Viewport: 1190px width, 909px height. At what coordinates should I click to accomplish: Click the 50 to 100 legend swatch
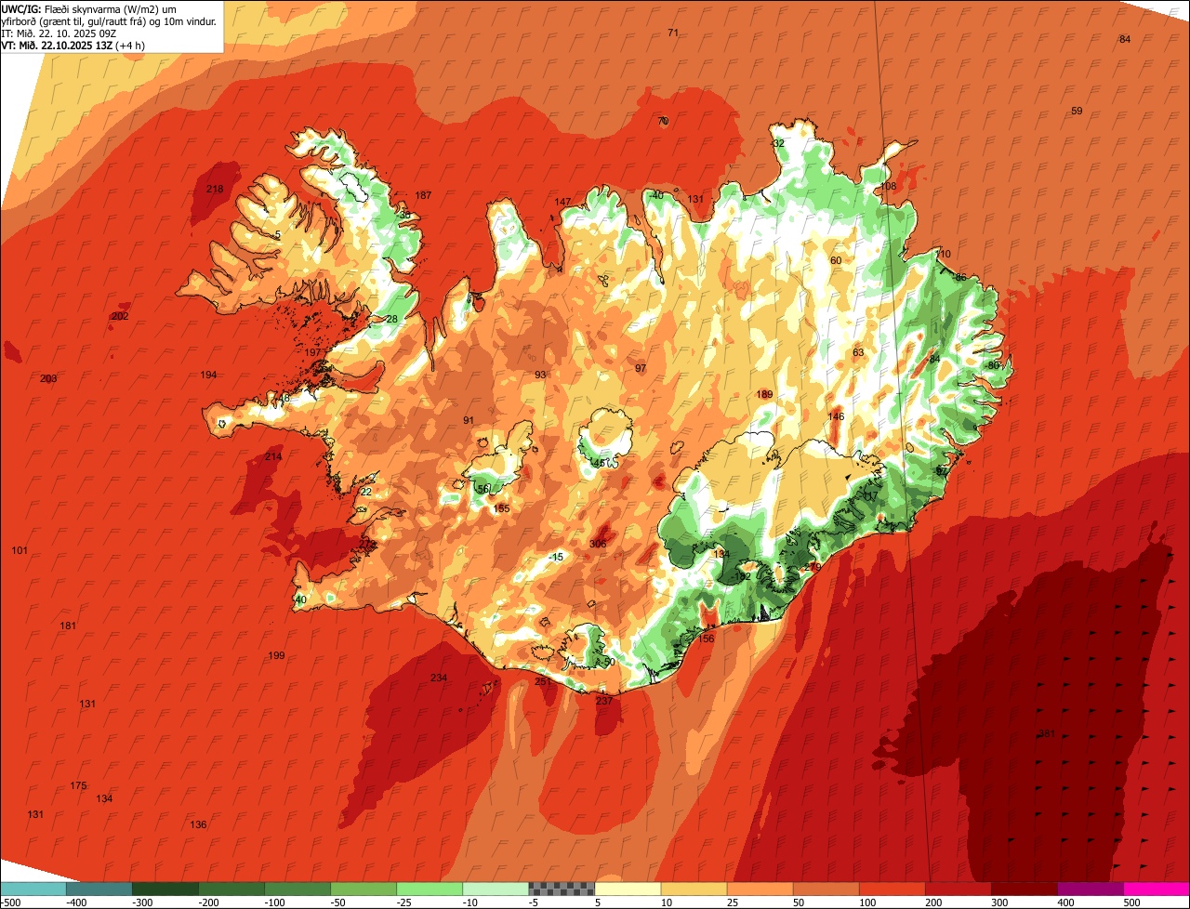(x=826, y=889)
